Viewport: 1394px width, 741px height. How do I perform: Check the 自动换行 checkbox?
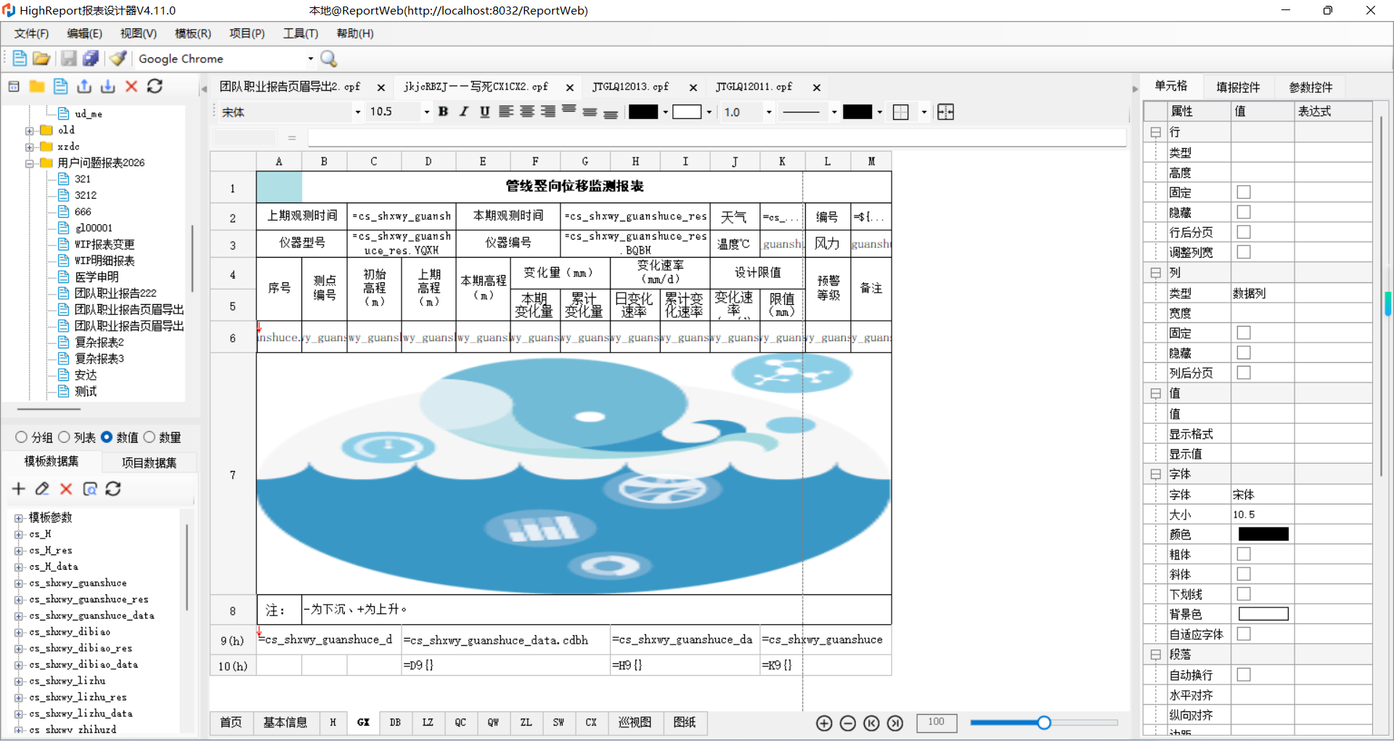click(x=1244, y=674)
